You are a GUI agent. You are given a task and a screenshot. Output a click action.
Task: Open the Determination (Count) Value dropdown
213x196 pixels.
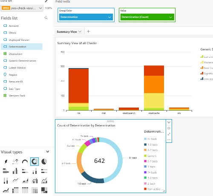171,17
